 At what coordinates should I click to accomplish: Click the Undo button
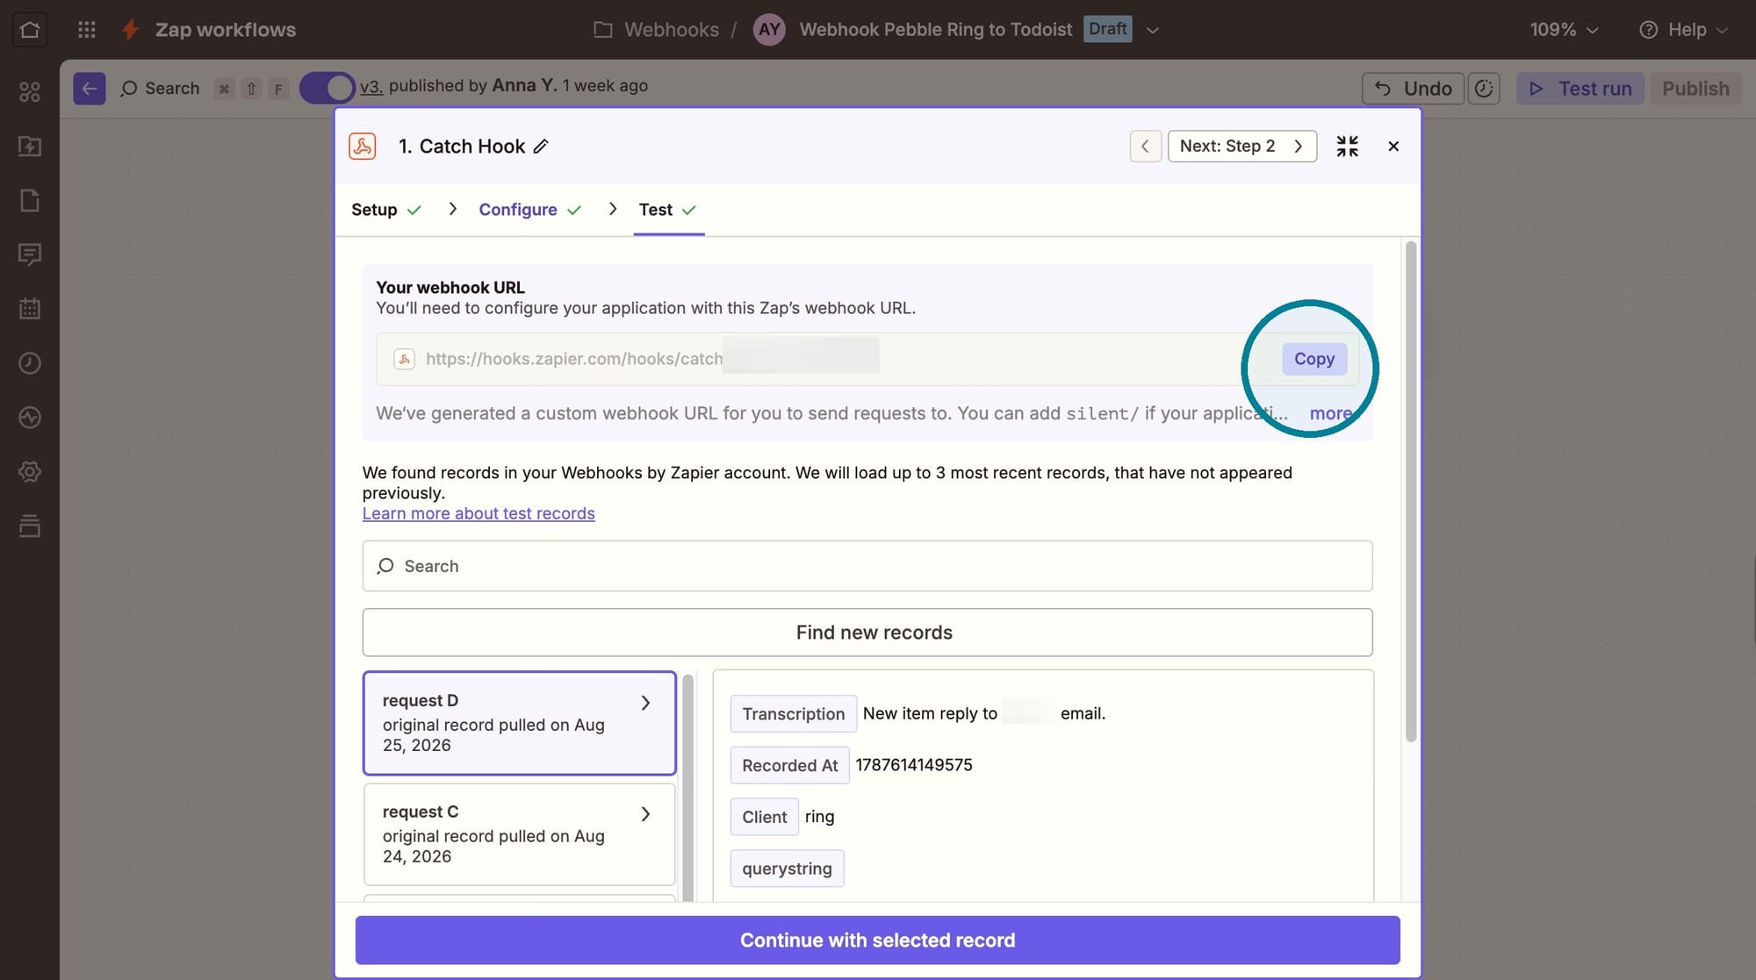(x=1413, y=89)
